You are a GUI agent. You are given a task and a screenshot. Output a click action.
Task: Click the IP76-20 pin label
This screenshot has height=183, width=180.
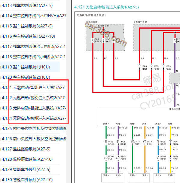click(x=138, y=128)
